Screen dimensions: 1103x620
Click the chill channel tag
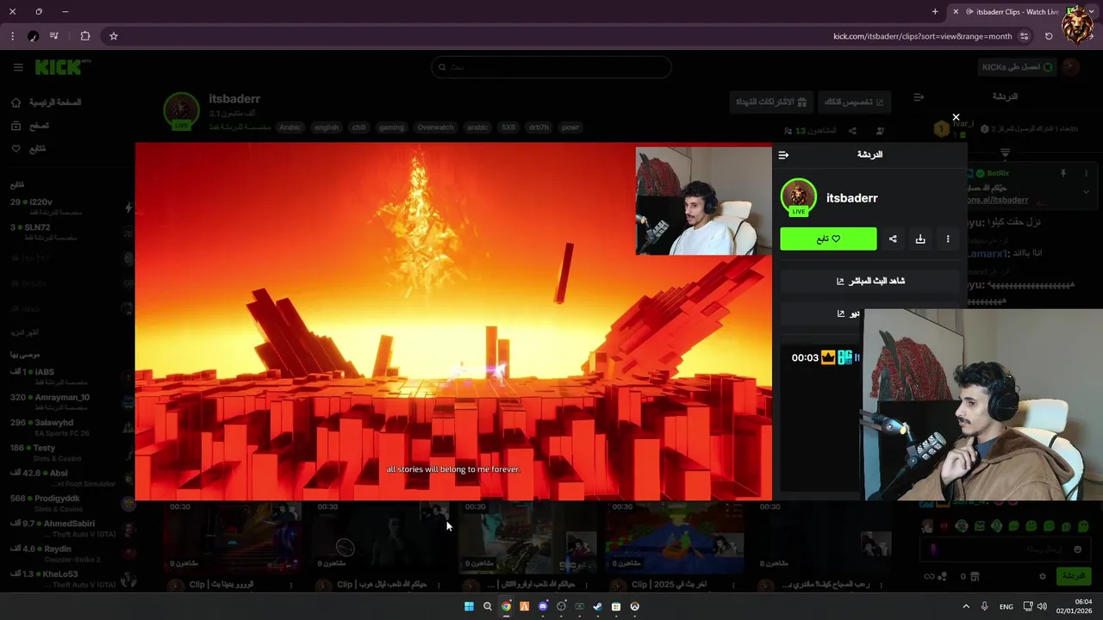(x=359, y=127)
